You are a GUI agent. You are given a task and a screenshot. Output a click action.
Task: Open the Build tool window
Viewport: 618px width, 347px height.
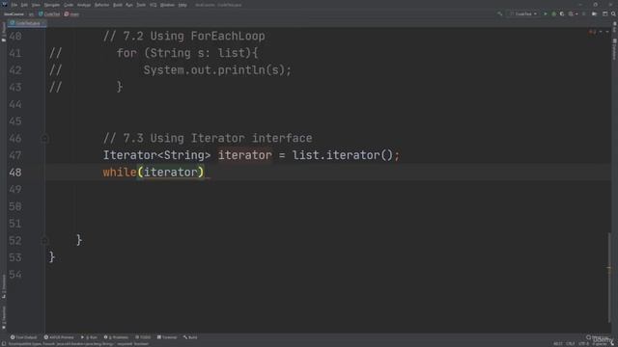click(190, 337)
